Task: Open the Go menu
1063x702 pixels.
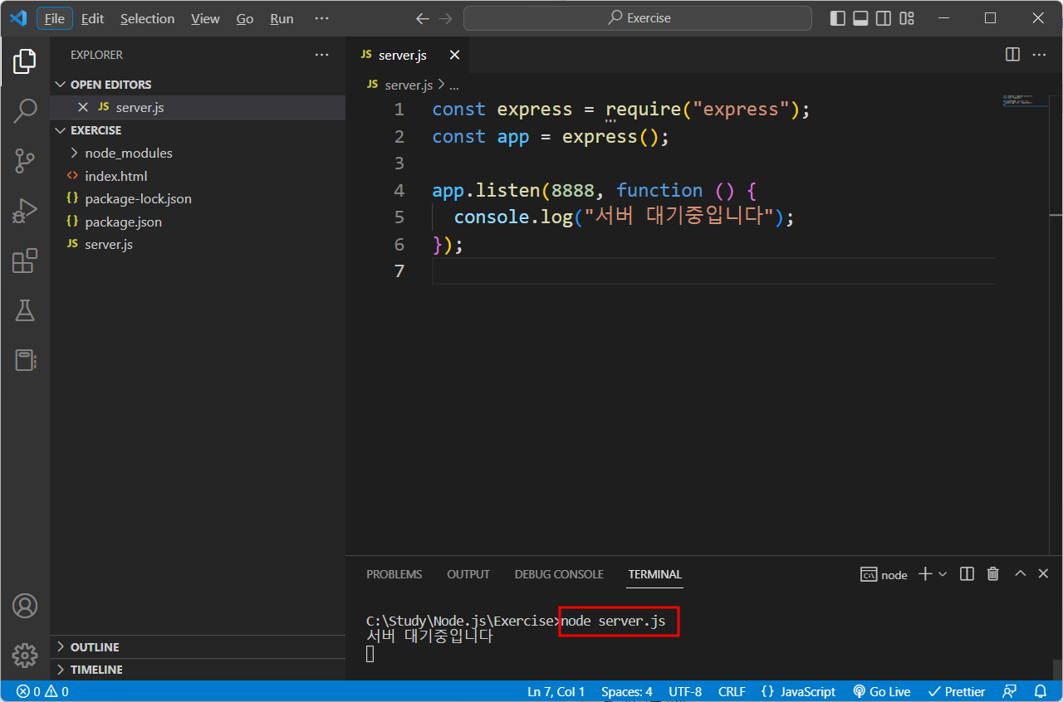Action: click(x=245, y=18)
